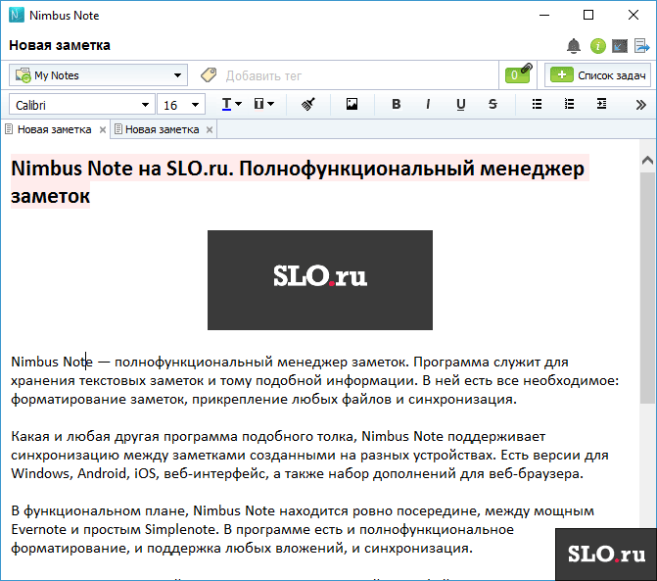Switch to the first Новая заметка tab

pyautogui.click(x=55, y=129)
